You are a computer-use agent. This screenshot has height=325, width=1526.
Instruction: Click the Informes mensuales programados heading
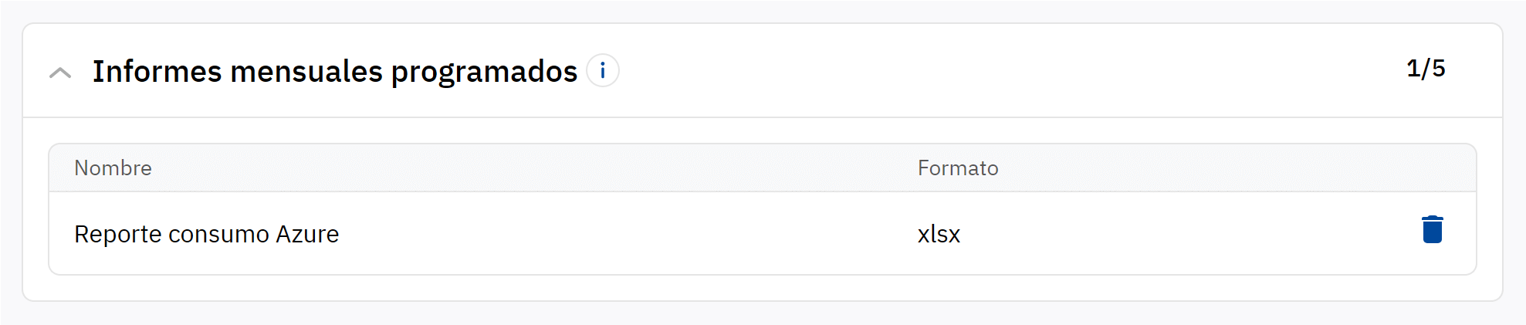click(x=334, y=71)
